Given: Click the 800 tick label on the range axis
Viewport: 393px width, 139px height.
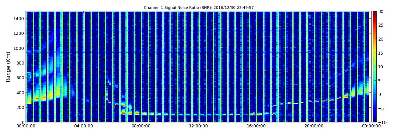Looking at the screenshot, I should [x=20, y=63].
